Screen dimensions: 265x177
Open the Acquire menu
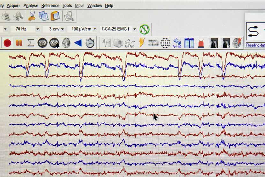13,6
